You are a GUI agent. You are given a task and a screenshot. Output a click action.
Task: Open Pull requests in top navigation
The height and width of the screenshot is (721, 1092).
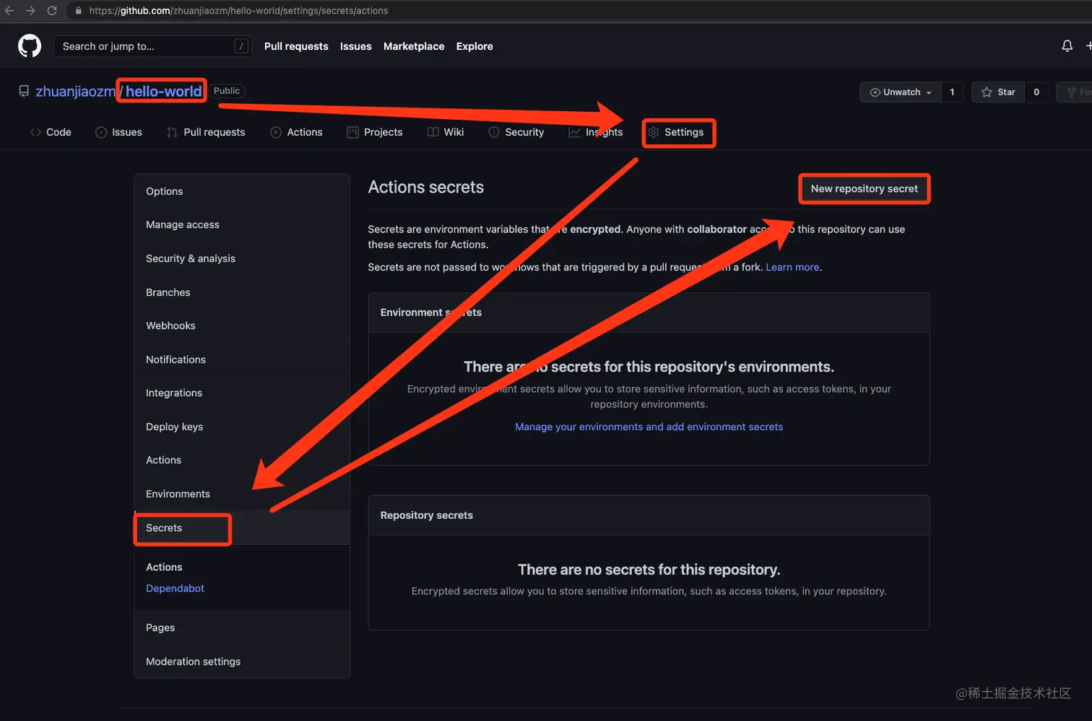[296, 46]
